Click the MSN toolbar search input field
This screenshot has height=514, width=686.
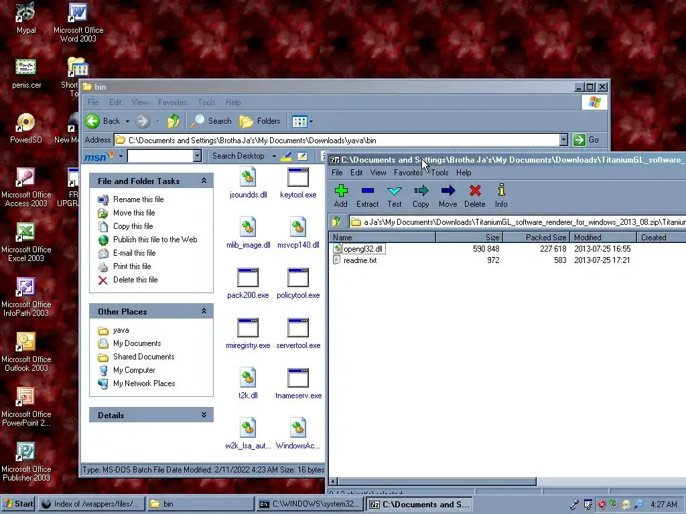point(160,155)
